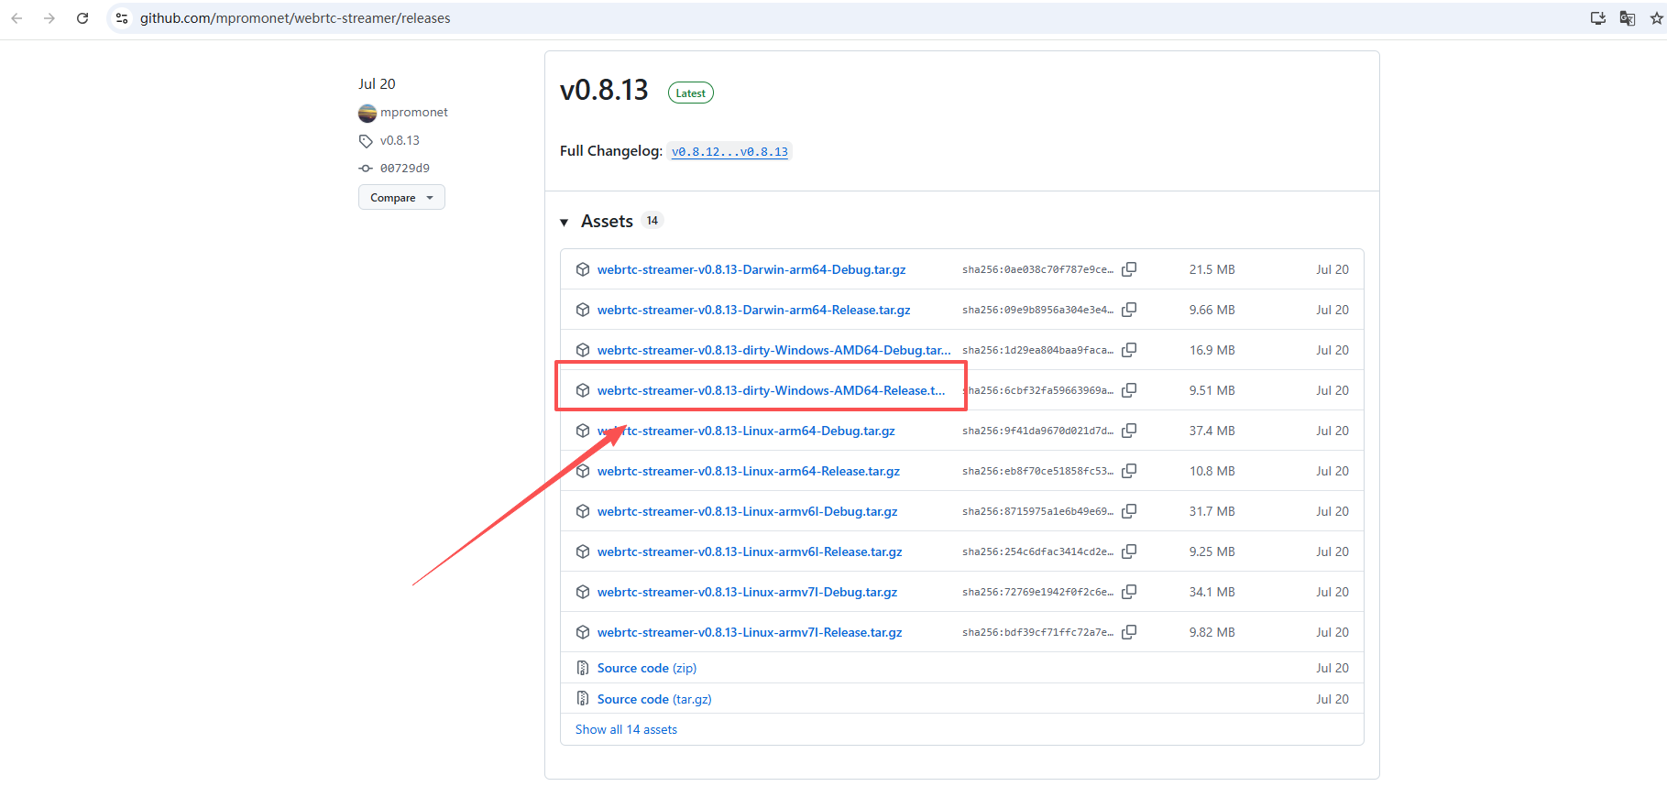Copy sha256 for Darwin-arm64-Debug asset
The height and width of the screenshot is (797, 1667).
[x=1129, y=269]
